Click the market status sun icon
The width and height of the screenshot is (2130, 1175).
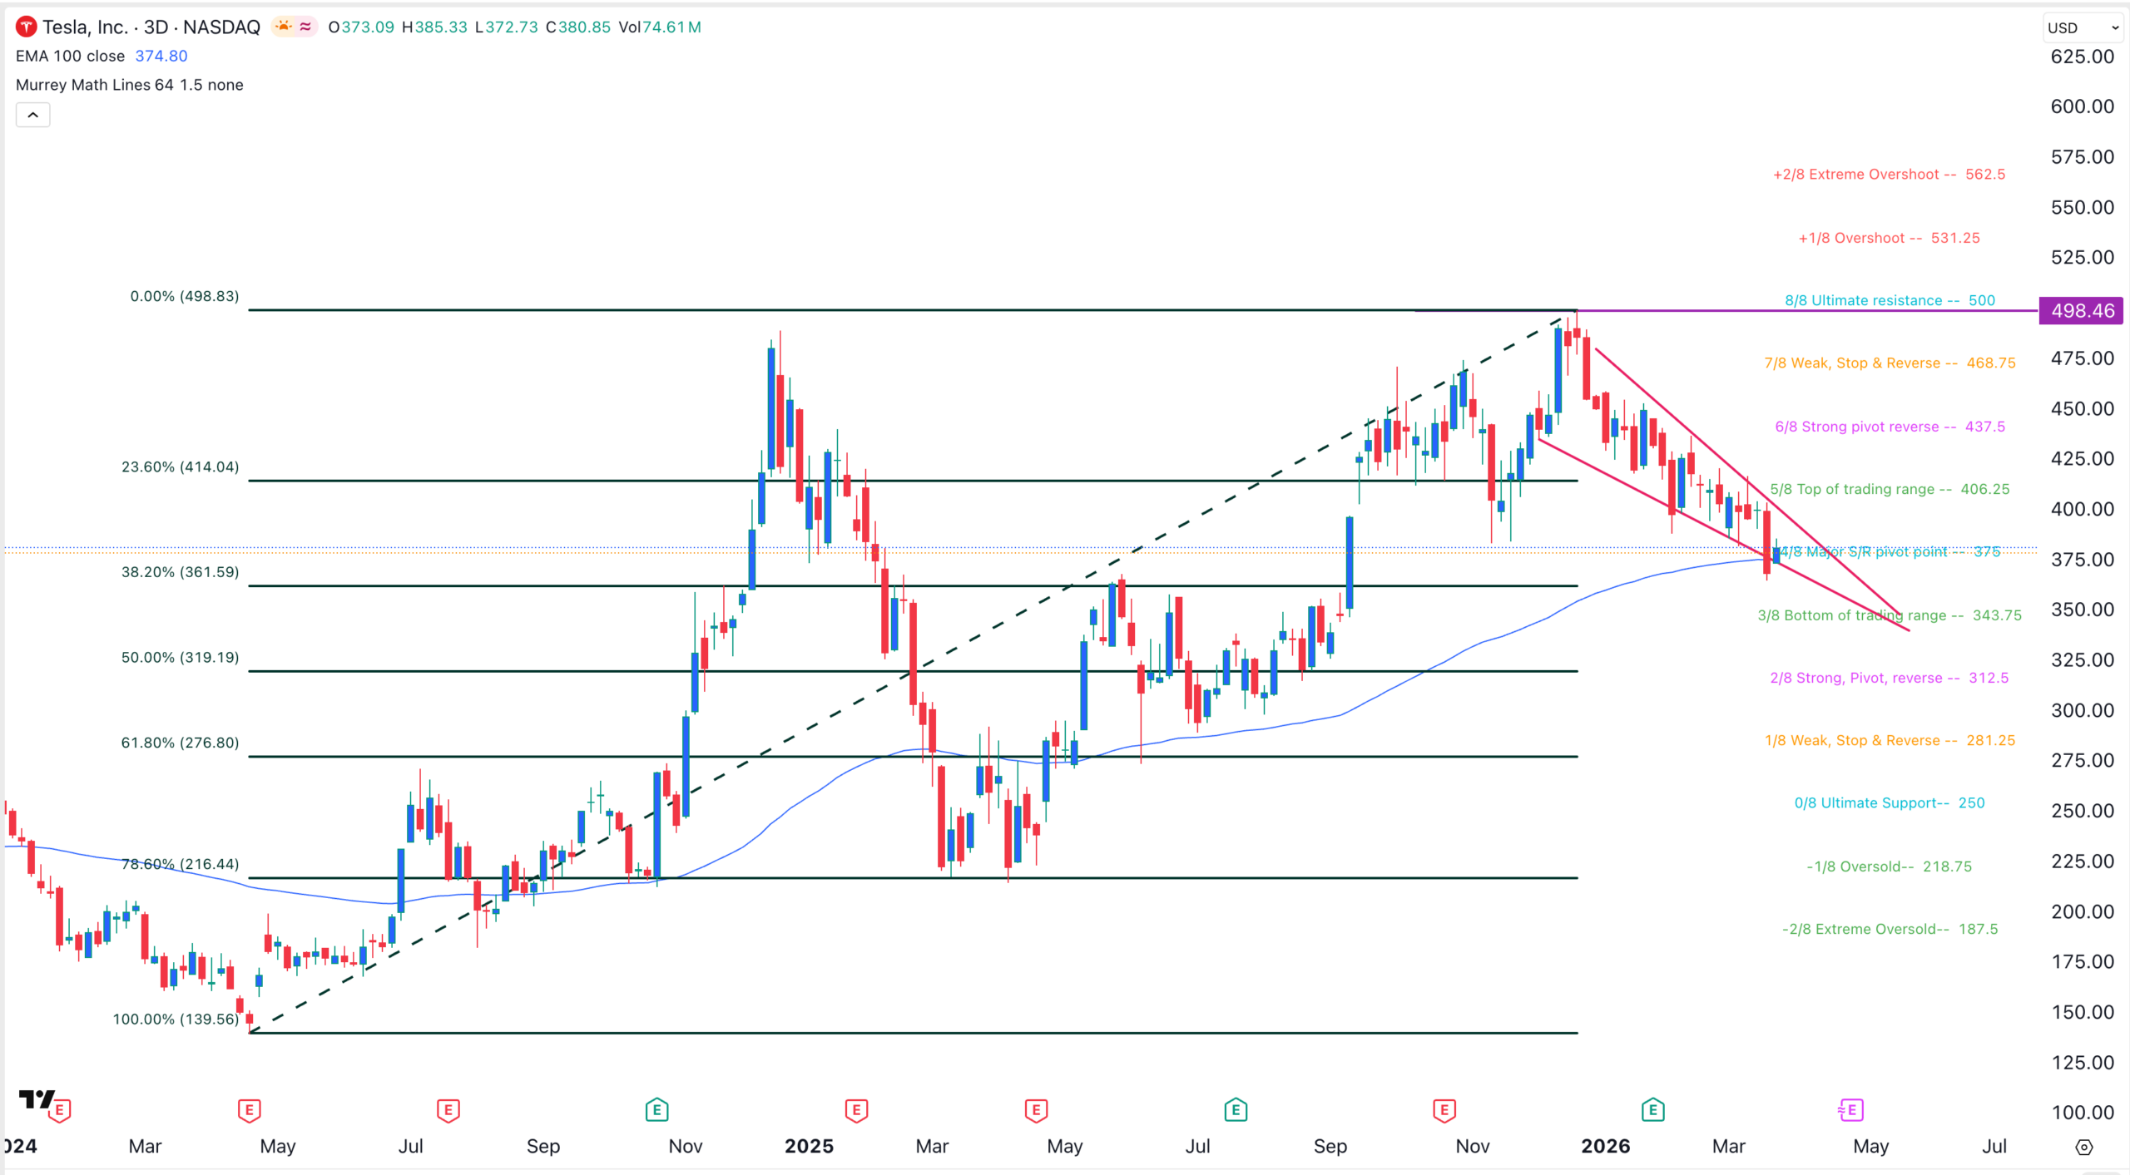(x=285, y=27)
